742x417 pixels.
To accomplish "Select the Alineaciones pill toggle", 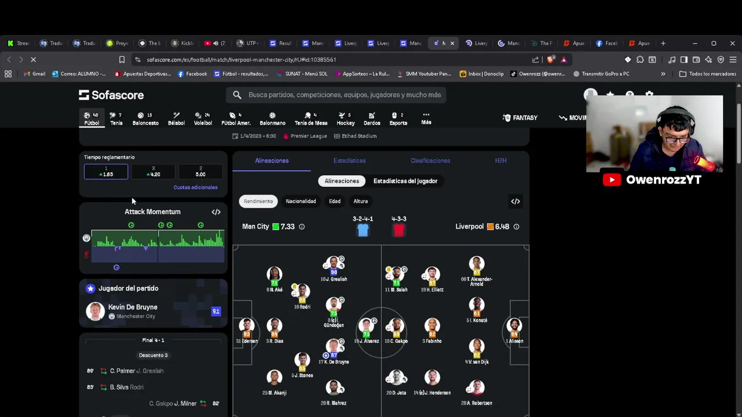I will tap(342, 181).
